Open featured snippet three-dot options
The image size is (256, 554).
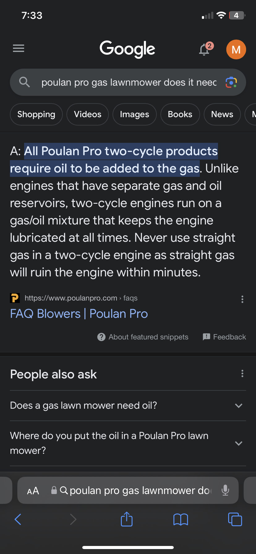tap(242, 299)
